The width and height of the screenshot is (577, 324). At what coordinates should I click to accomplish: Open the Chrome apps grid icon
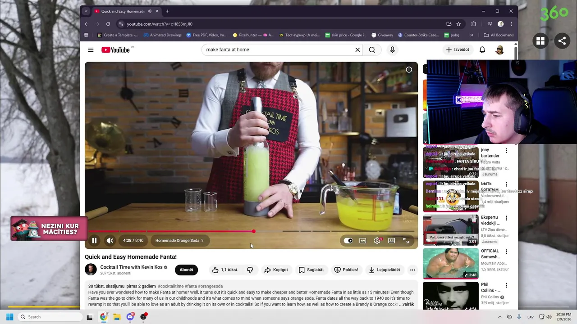[x=86, y=35]
